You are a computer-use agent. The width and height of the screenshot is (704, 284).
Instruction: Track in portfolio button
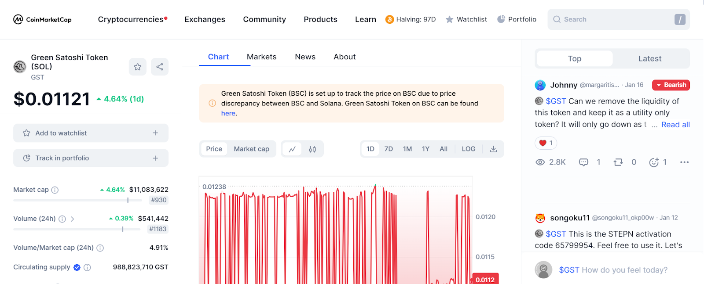coord(91,158)
